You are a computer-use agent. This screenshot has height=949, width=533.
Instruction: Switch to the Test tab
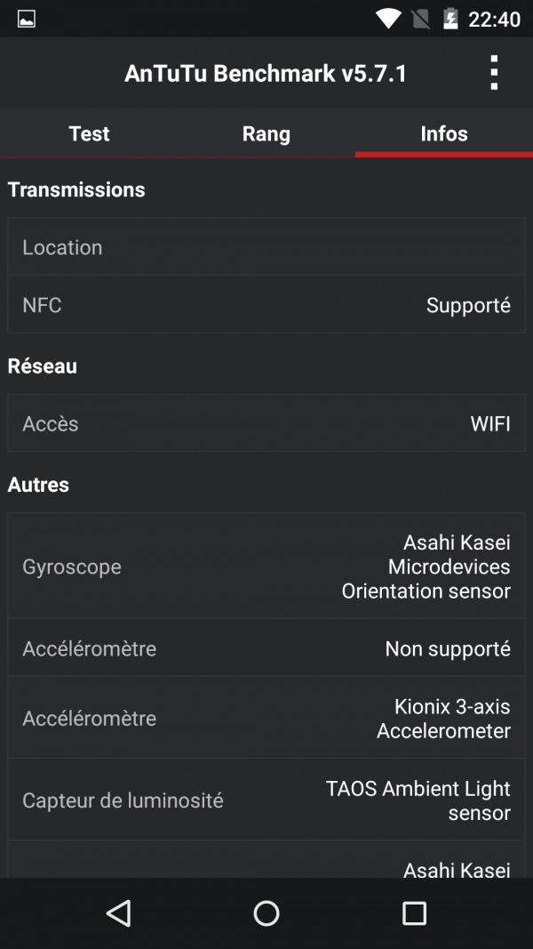[x=89, y=133]
